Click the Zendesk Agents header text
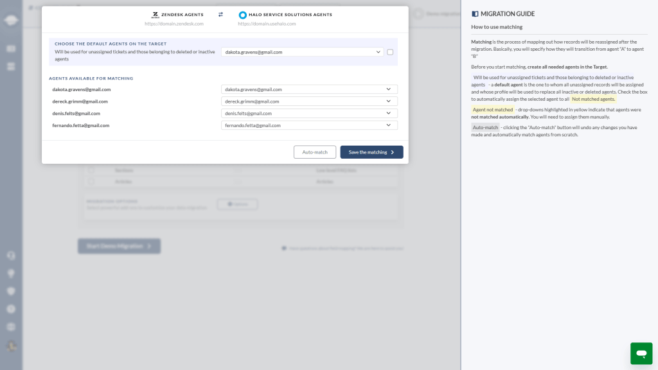 point(182,15)
